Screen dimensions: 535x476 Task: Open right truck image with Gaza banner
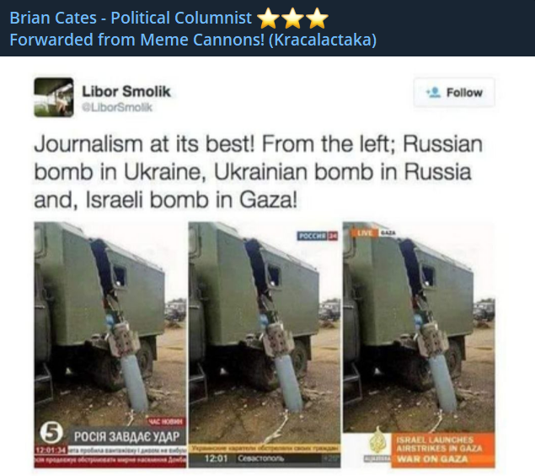click(x=419, y=345)
